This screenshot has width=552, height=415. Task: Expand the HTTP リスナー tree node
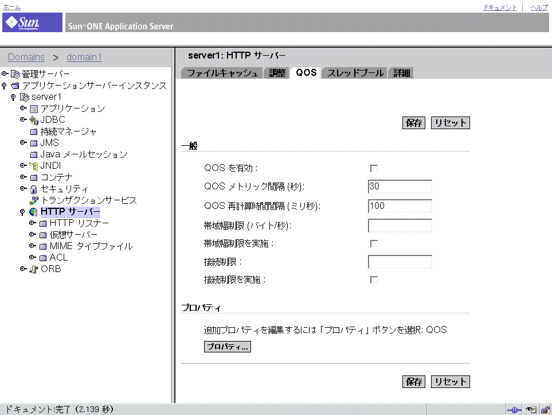click(x=33, y=223)
